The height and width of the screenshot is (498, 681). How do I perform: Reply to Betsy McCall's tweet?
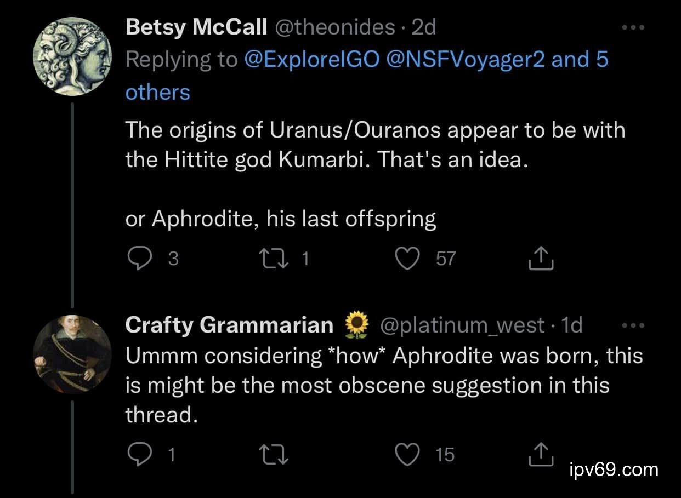(x=139, y=259)
